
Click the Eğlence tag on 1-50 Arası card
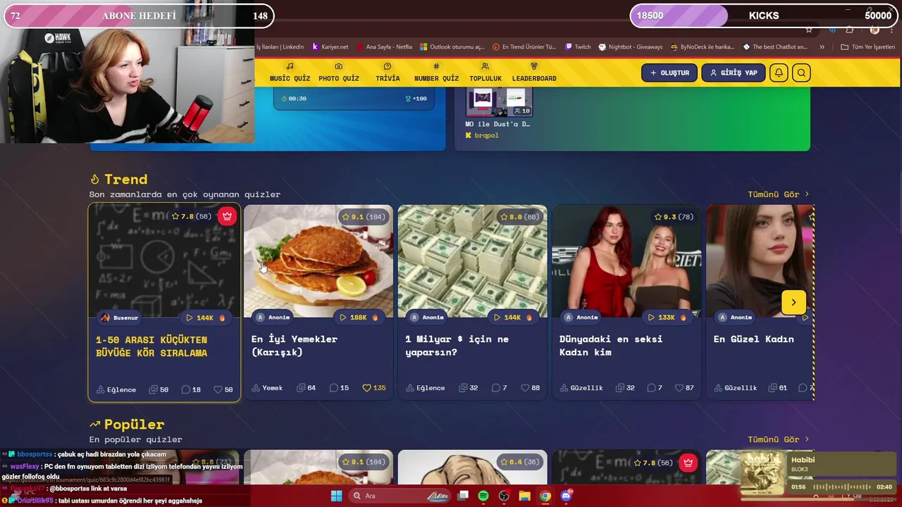click(116, 389)
